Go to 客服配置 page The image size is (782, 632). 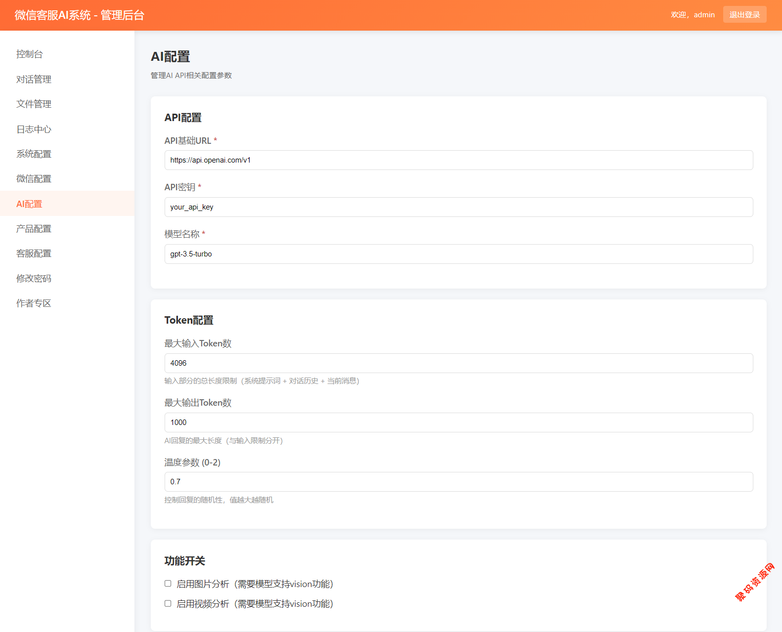(x=34, y=253)
